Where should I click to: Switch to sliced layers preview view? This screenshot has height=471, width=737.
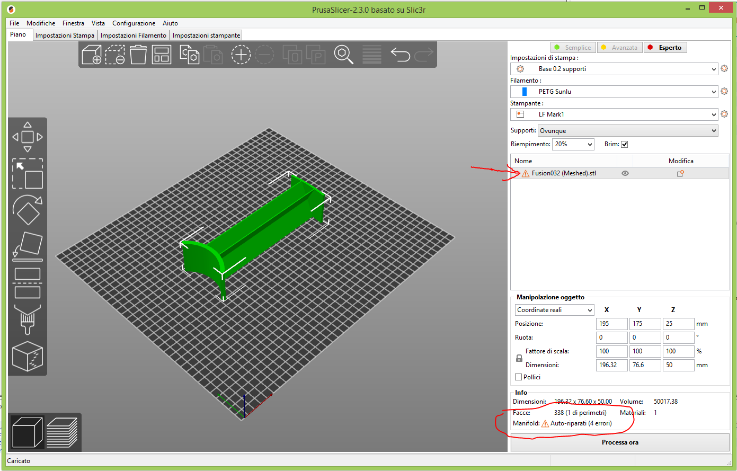point(62,432)
